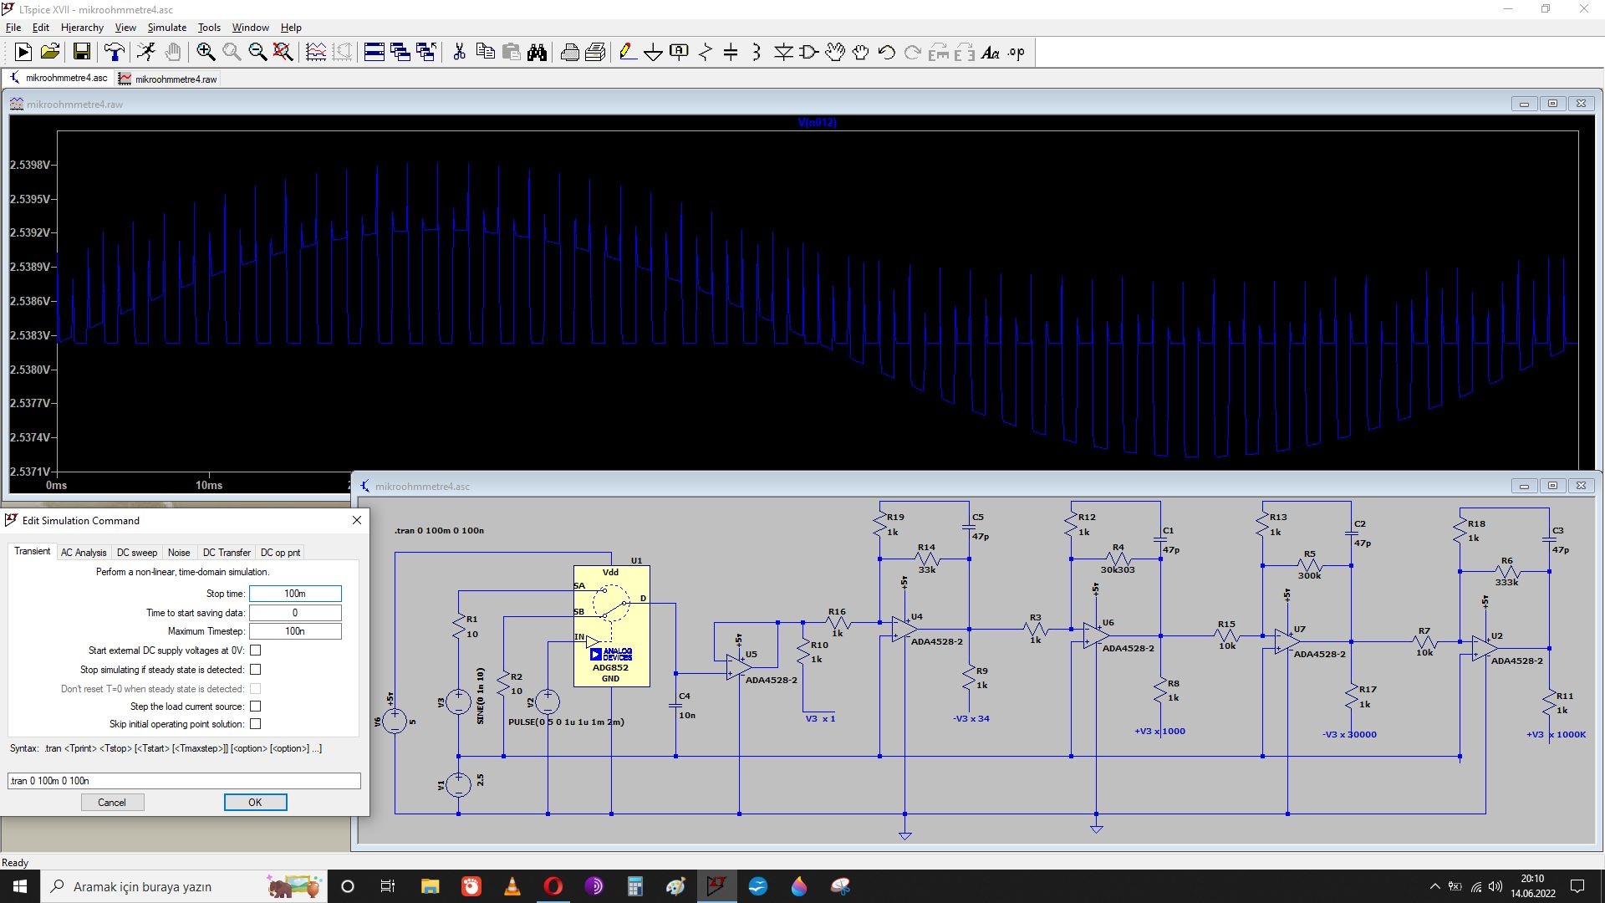
Task: Click the capacitor component icon
Action: [x=731, y=53]
